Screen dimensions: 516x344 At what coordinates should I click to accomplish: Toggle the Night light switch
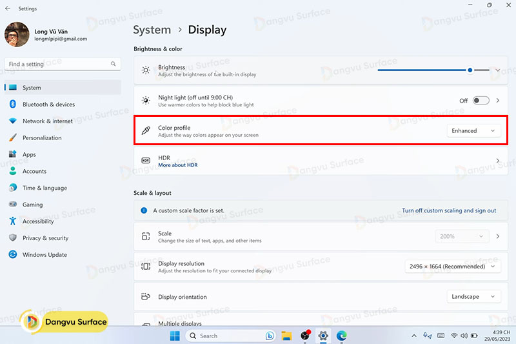[x=481, y=101]
